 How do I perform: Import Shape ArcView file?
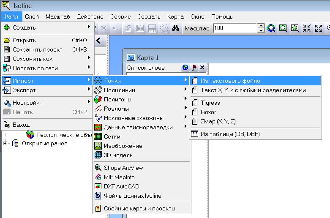click(142, 168)
